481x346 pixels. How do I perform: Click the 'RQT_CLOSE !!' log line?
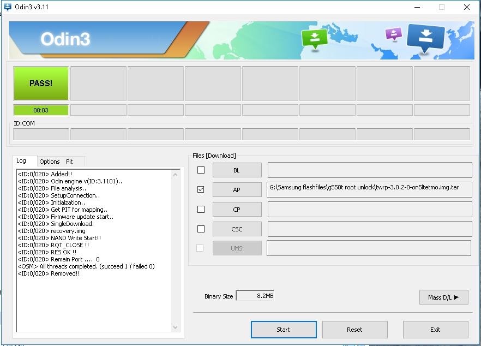coord(53,245)
